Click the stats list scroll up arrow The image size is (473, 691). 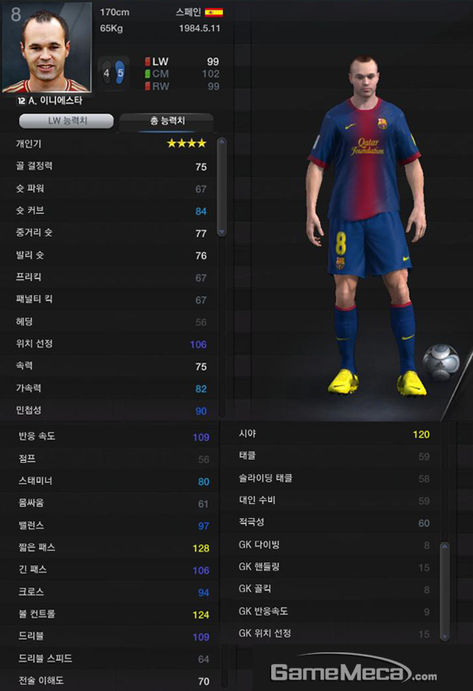point(222,142)
